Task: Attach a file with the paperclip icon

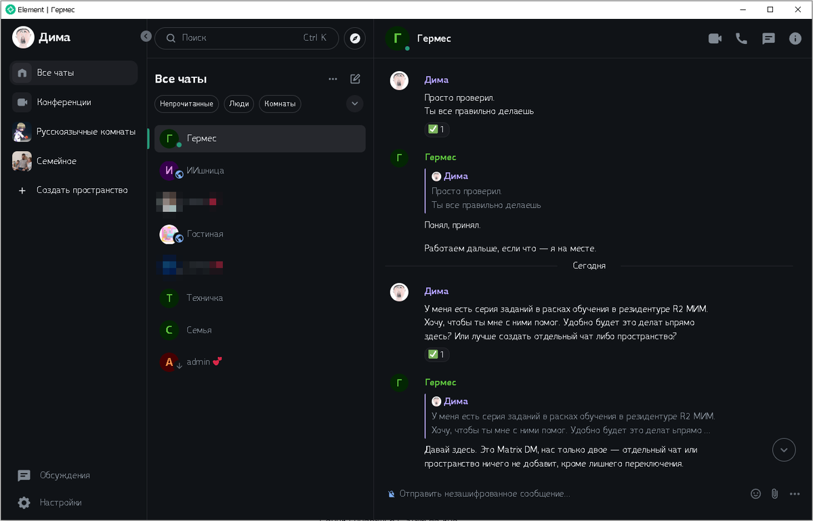Action: click(x=774, y=494)
